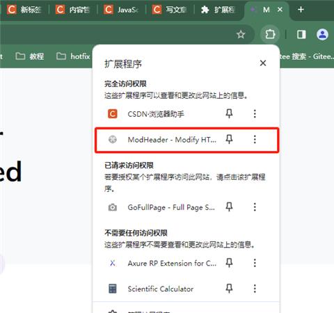334x313 pixels.
Task: Click the CSDN extension orange icon
Action: [x=113, y=114]
